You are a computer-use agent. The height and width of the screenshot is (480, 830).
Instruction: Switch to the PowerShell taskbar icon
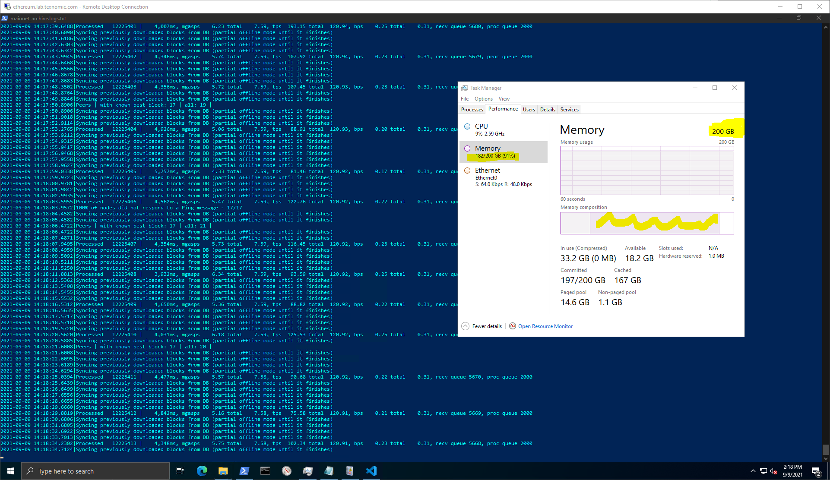coord(244,471)
